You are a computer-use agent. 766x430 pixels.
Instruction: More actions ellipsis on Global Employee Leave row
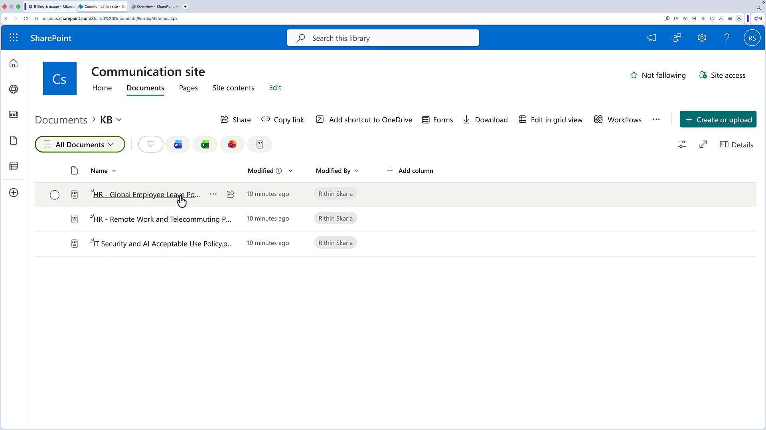213,194
